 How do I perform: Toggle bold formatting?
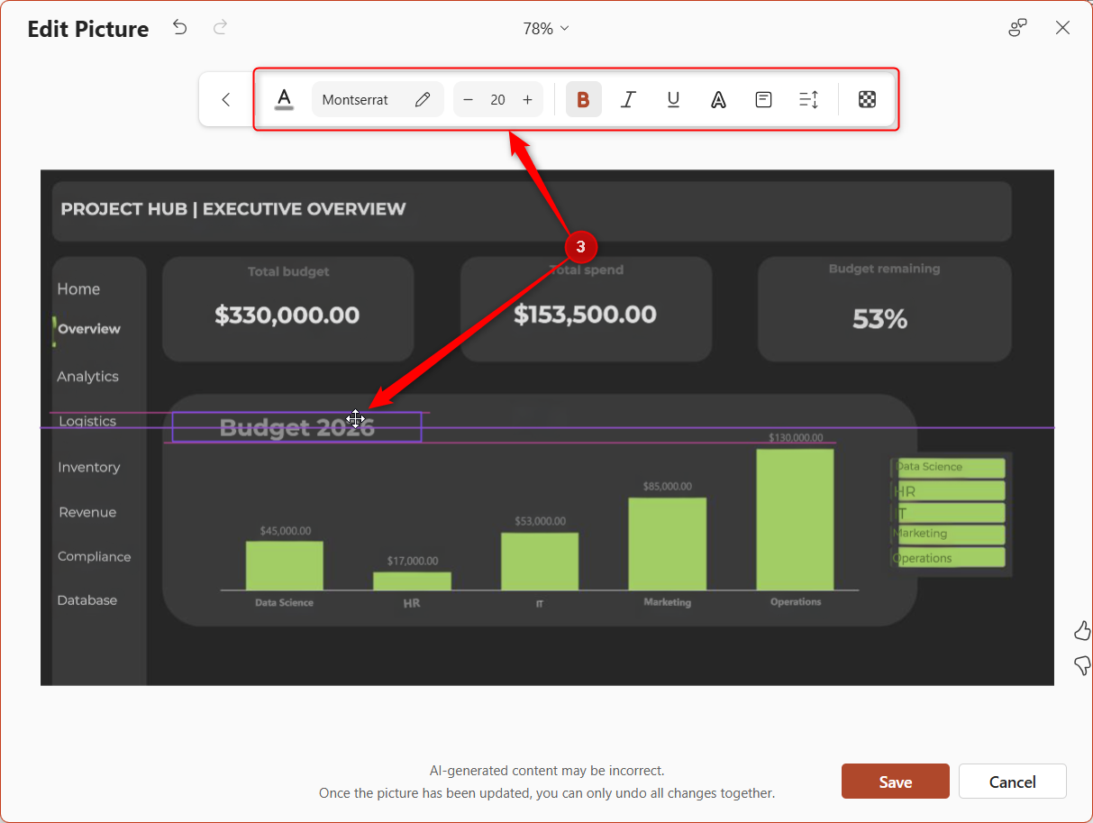(583, 99)
